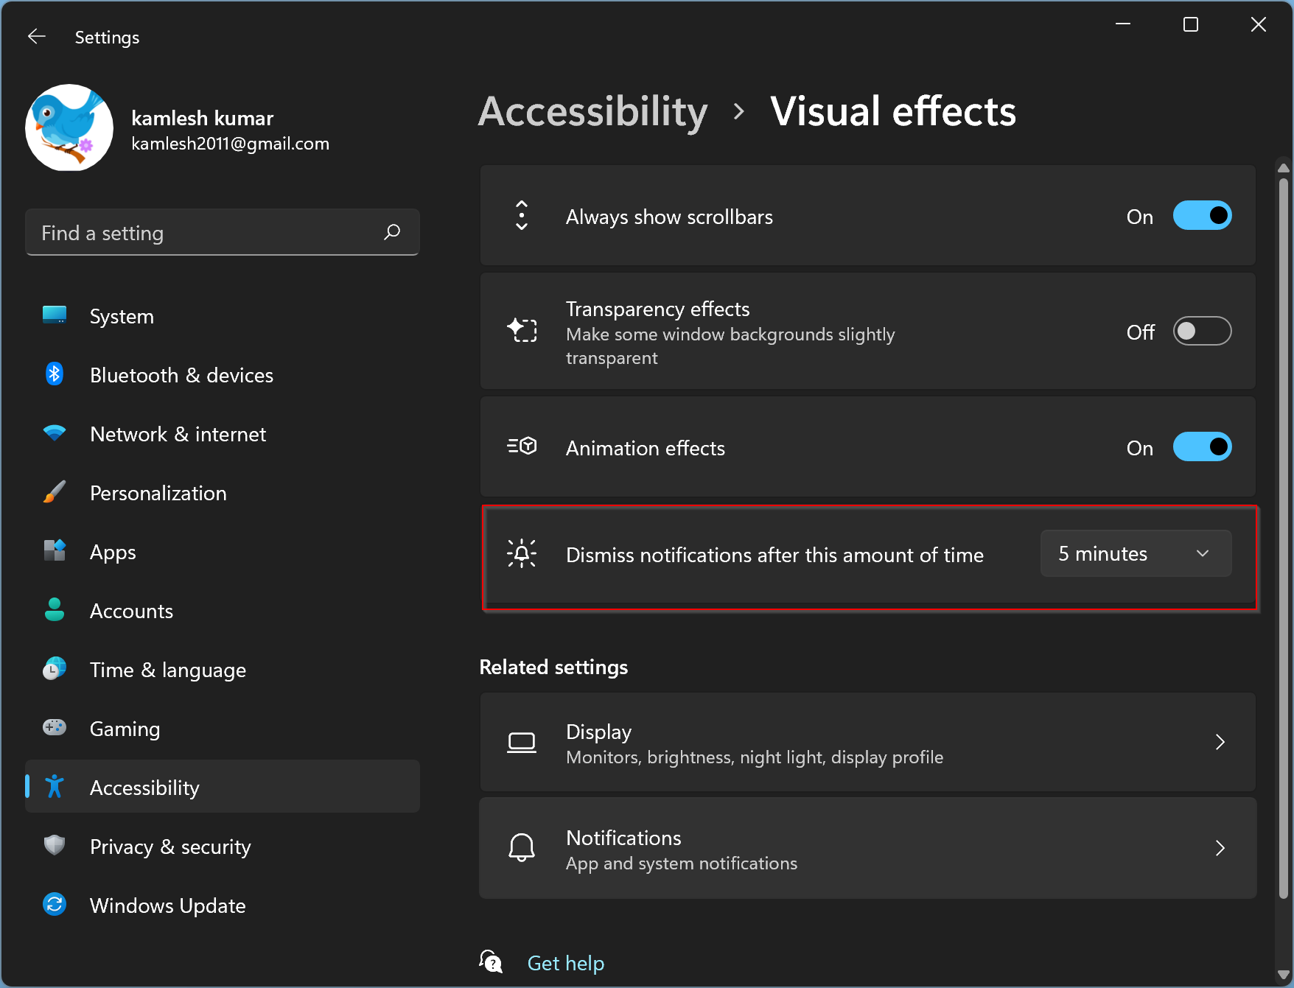Navigate to Accounts

pos(223,611)
